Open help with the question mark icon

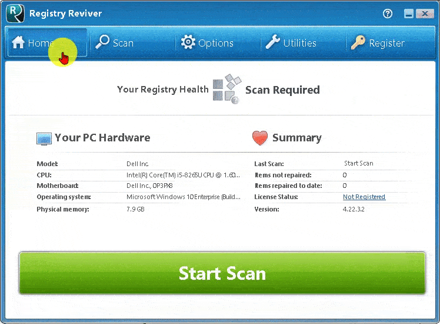click(388, 14)
